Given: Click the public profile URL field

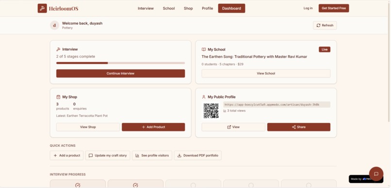Looking at the screenshot, I should [277, 105].
